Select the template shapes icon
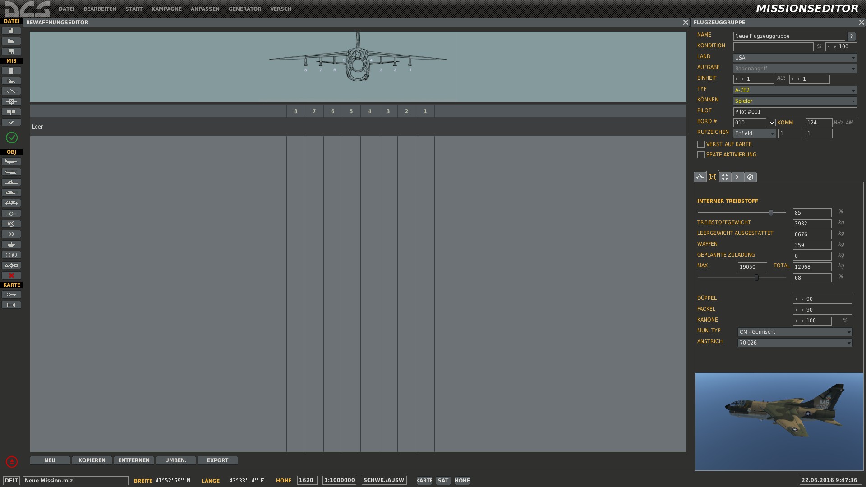 pos(11,265)
